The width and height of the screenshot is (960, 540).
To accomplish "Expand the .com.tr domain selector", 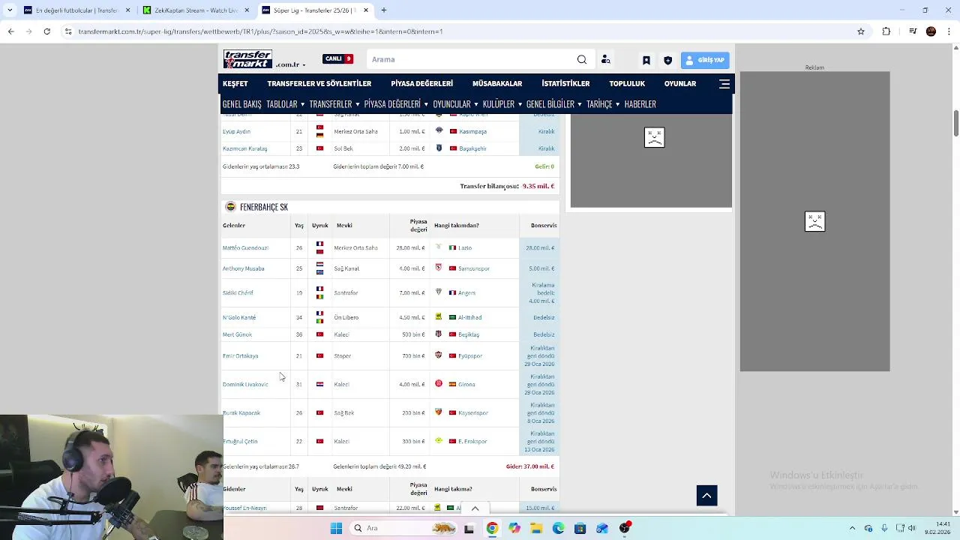I will click(x=291, y=64).
